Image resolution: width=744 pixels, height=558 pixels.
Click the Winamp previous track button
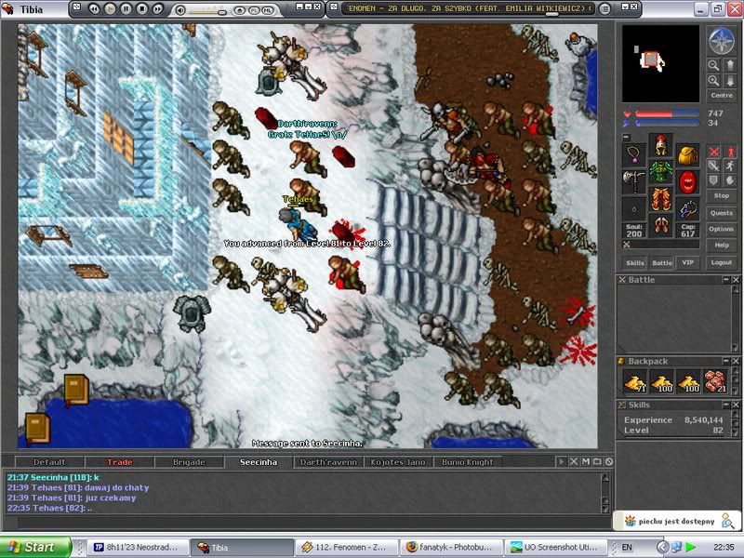[94, 8]
